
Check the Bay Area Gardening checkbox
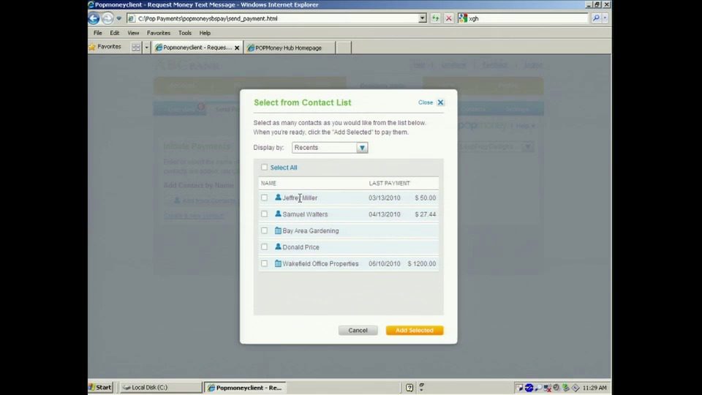[x=264, y=230]
